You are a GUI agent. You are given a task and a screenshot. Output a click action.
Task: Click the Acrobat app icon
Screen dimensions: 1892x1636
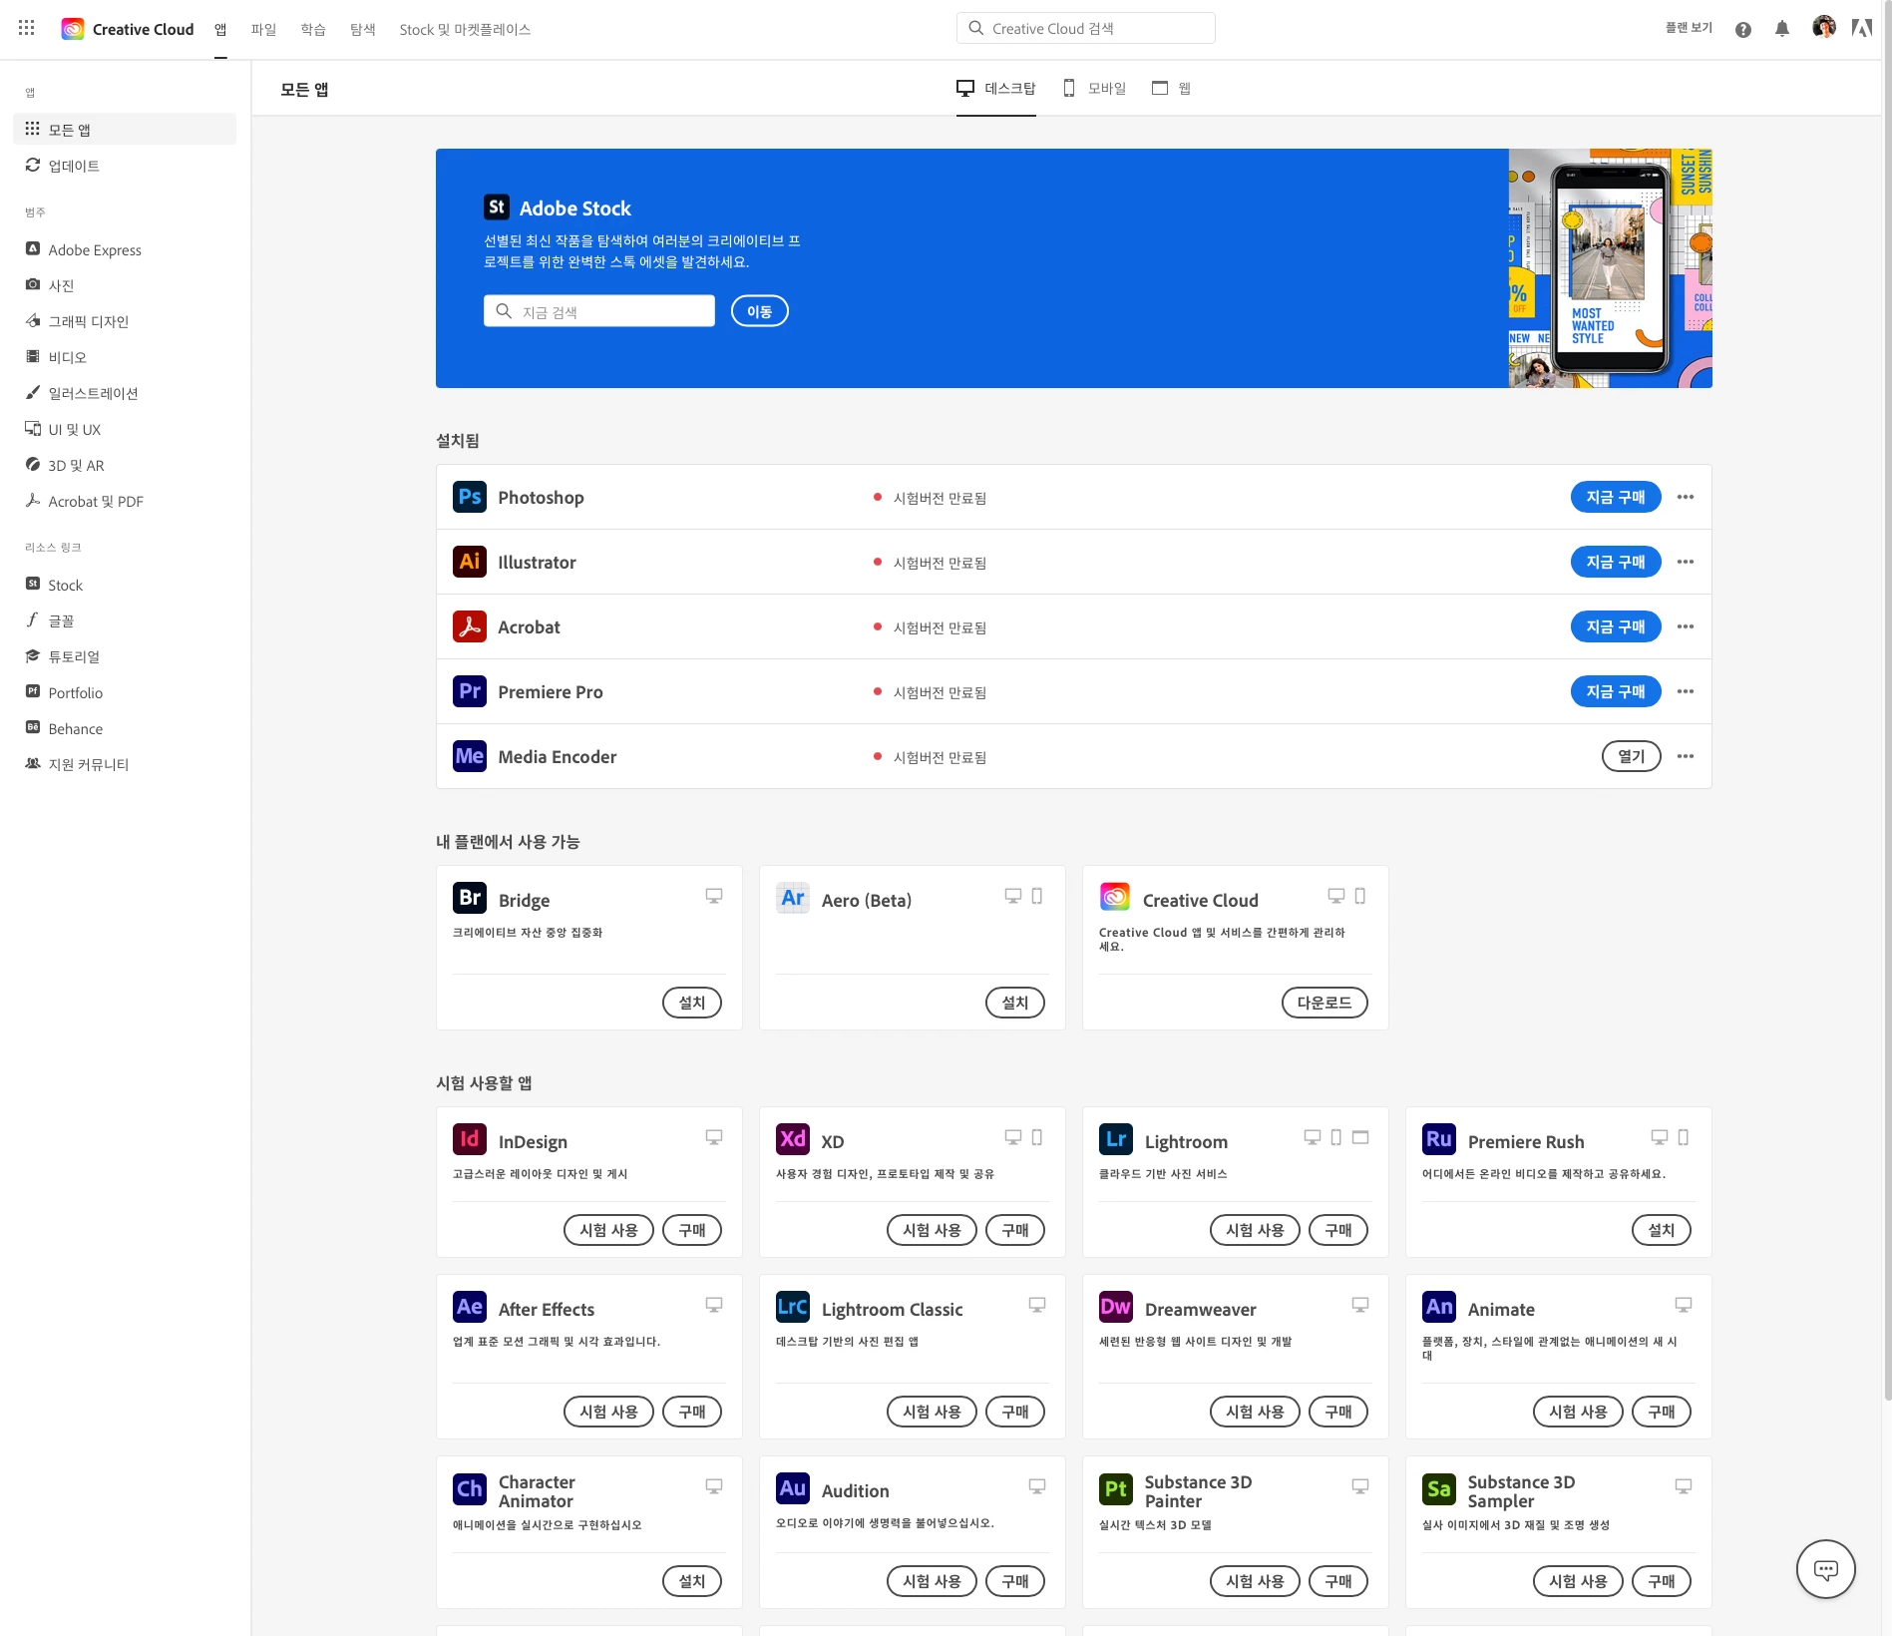point(470,626)
